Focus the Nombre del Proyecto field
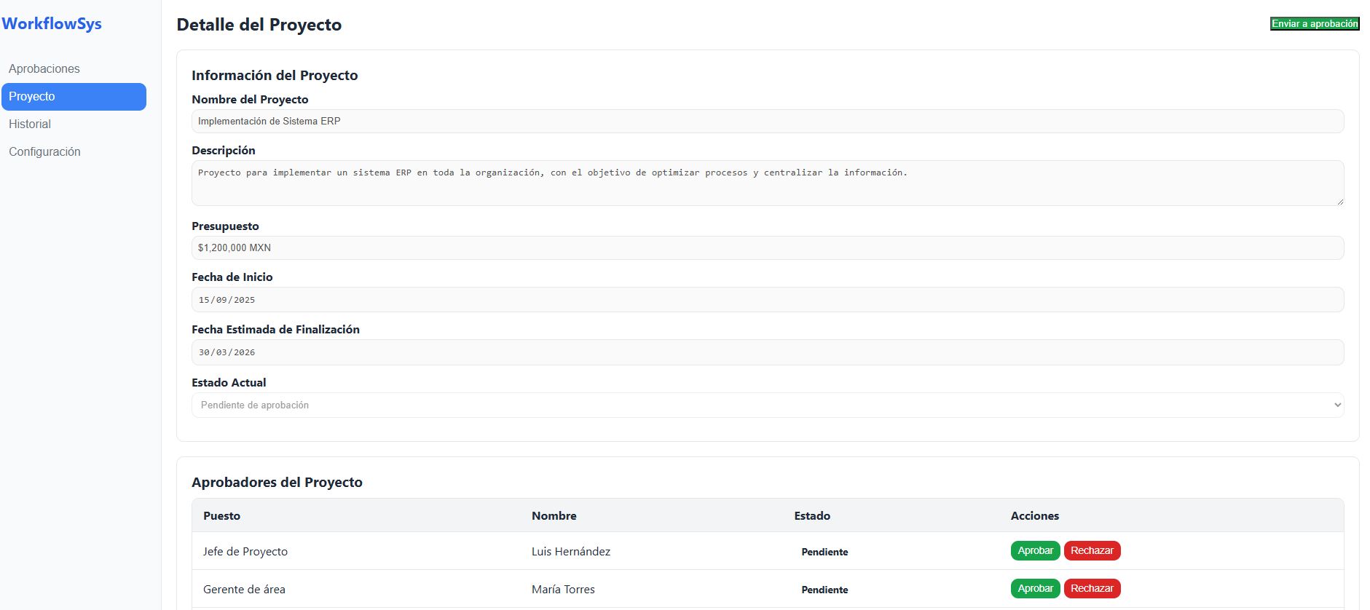The height and width of the screenshot is (610, 1370). pos(767,122)
